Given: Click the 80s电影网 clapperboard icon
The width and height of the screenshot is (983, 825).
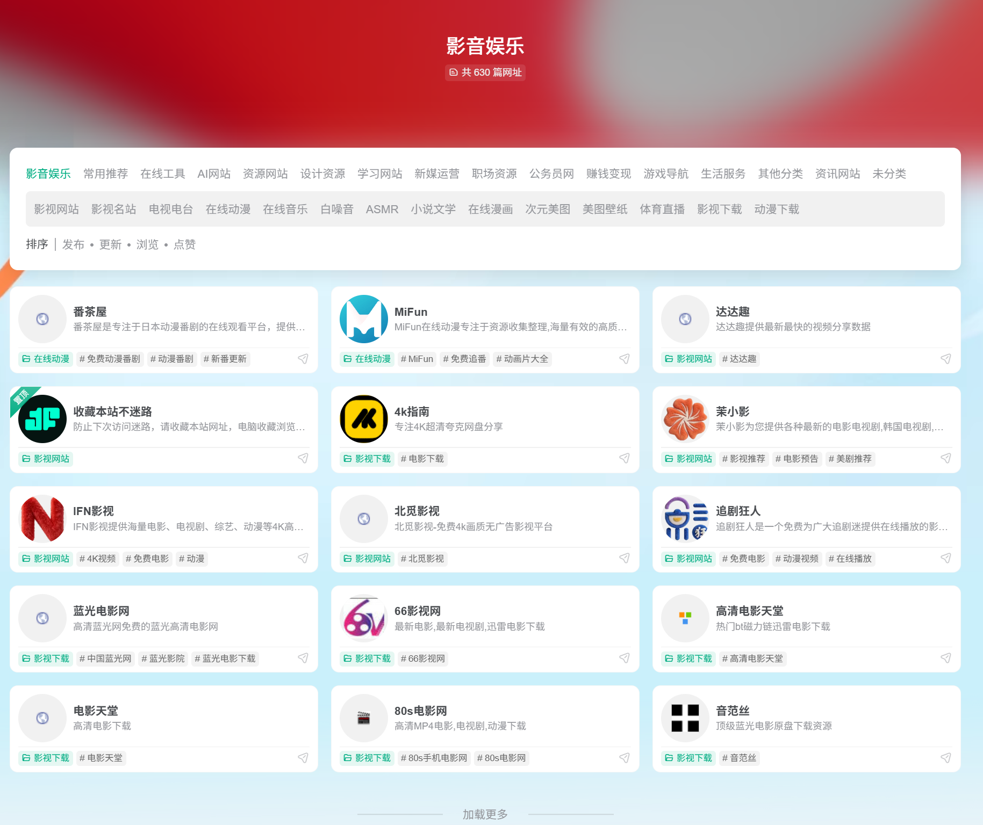Looking at the screenshot, I should click(363, 718).
